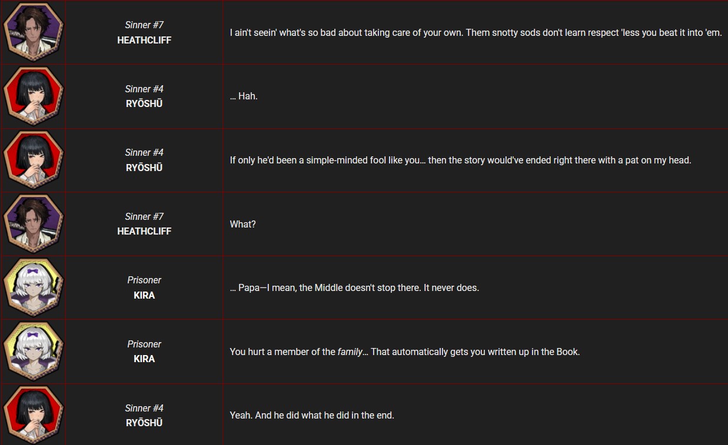Click Kira's portrait beside the 'Papa—I mean' line
This screenshot has height=445, width=728.
click(33, 287)
